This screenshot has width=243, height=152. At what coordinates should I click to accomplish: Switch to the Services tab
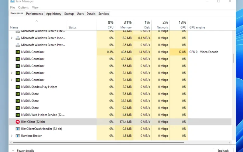click(x=104, y=14)
